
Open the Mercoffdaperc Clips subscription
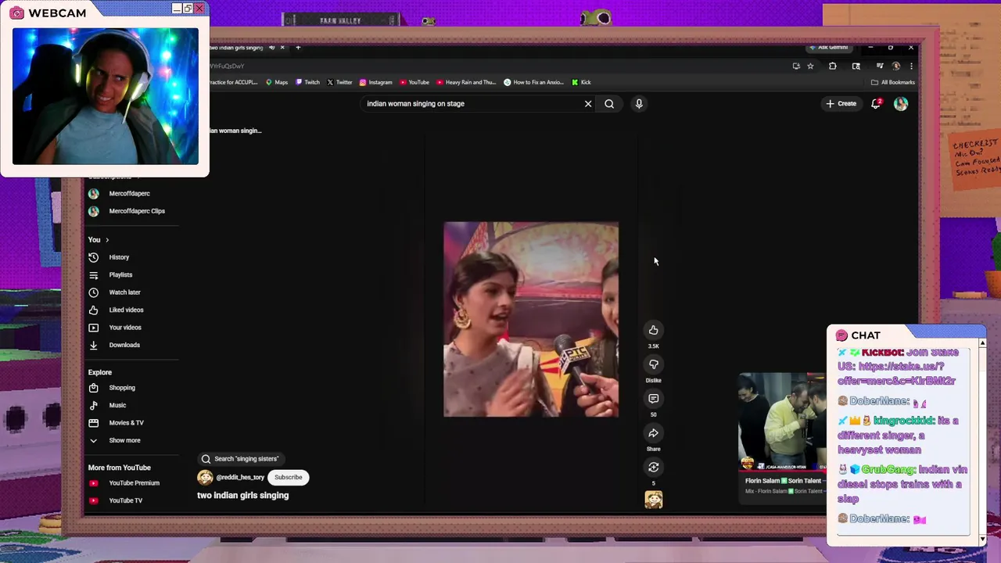click(x=137, y=211)
